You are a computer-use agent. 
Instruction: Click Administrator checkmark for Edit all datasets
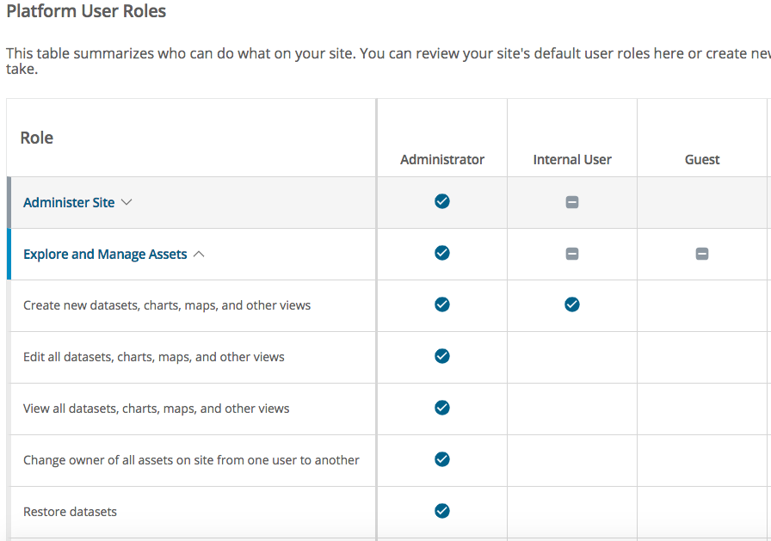point(442,356)
